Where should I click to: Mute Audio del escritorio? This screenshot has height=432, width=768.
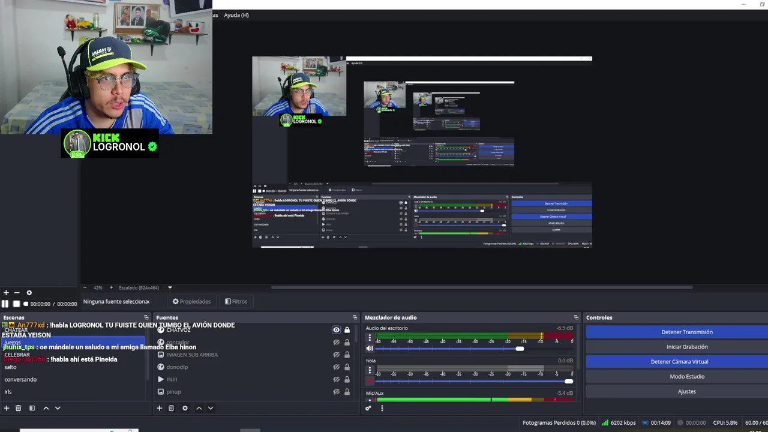pos(370,349)
